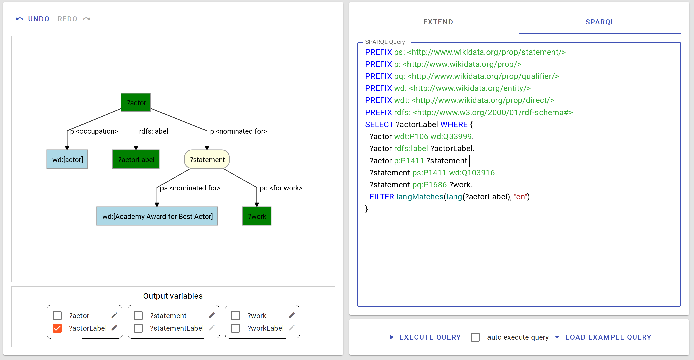The height and width of the screenshot is (360, 694).
Task: Edit the ?statementLabel variable pencil icon
Action: tap(212, 328)
